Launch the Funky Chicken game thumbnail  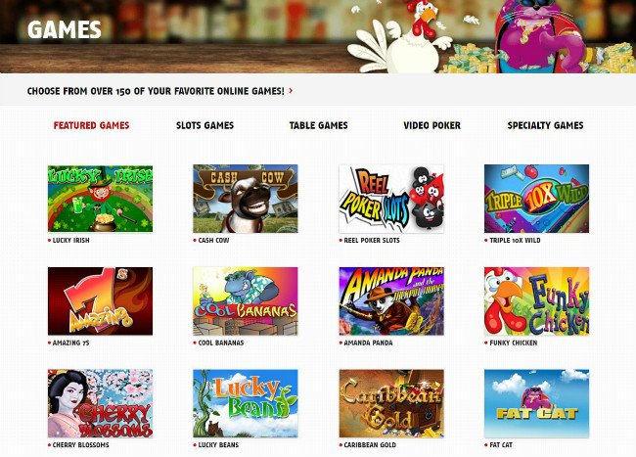click(536, 300)
